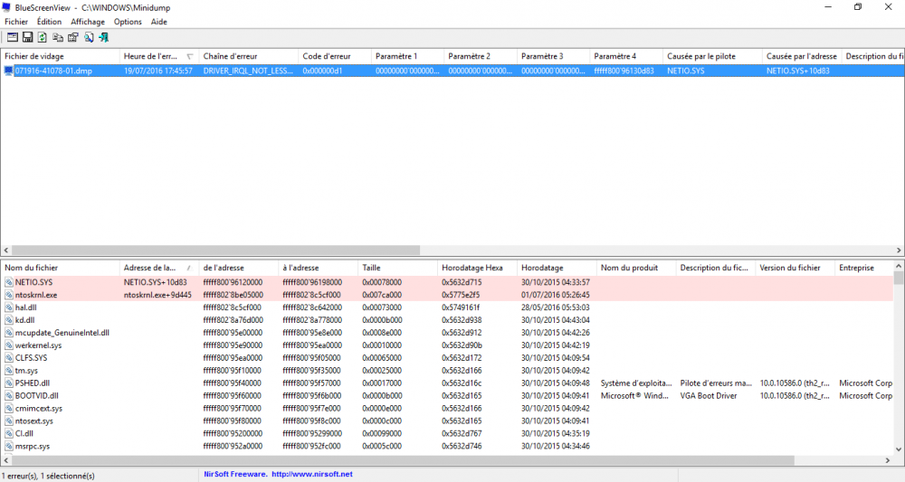This screenshot has height=482, width=905.
Task: Open the Affichage menu
Action: 88,21
